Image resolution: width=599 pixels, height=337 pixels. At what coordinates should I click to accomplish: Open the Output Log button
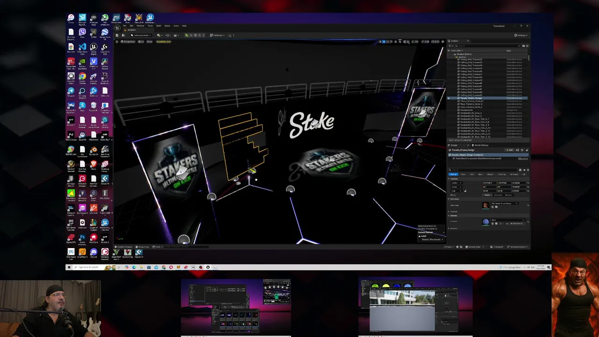tap(142, 247)
